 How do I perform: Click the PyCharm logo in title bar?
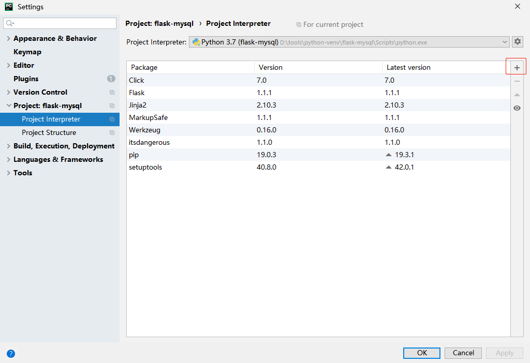pyautogui.click(x=9, y=6)
